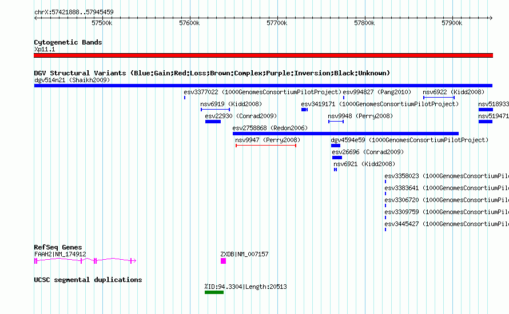This screenshot has height=314, width=509.
Task: Select the esv2758868 long blue bar
Action: [x=345, y=134]
